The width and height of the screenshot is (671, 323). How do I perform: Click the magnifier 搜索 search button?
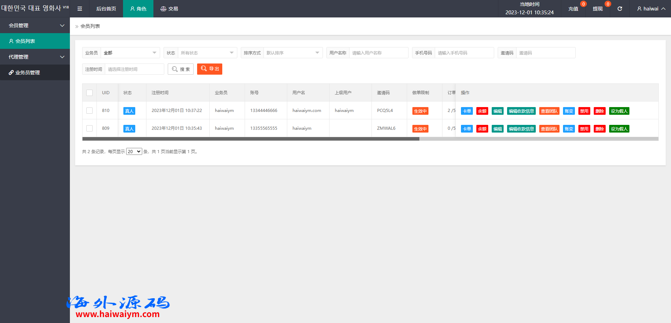(x=181, y=69)
